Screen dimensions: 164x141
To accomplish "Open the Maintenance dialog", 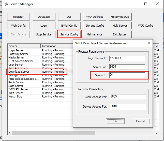I will (x=95, y=34).
